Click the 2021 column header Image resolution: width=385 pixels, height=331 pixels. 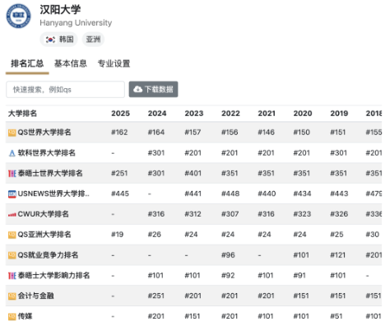click(x=267, y=114)
